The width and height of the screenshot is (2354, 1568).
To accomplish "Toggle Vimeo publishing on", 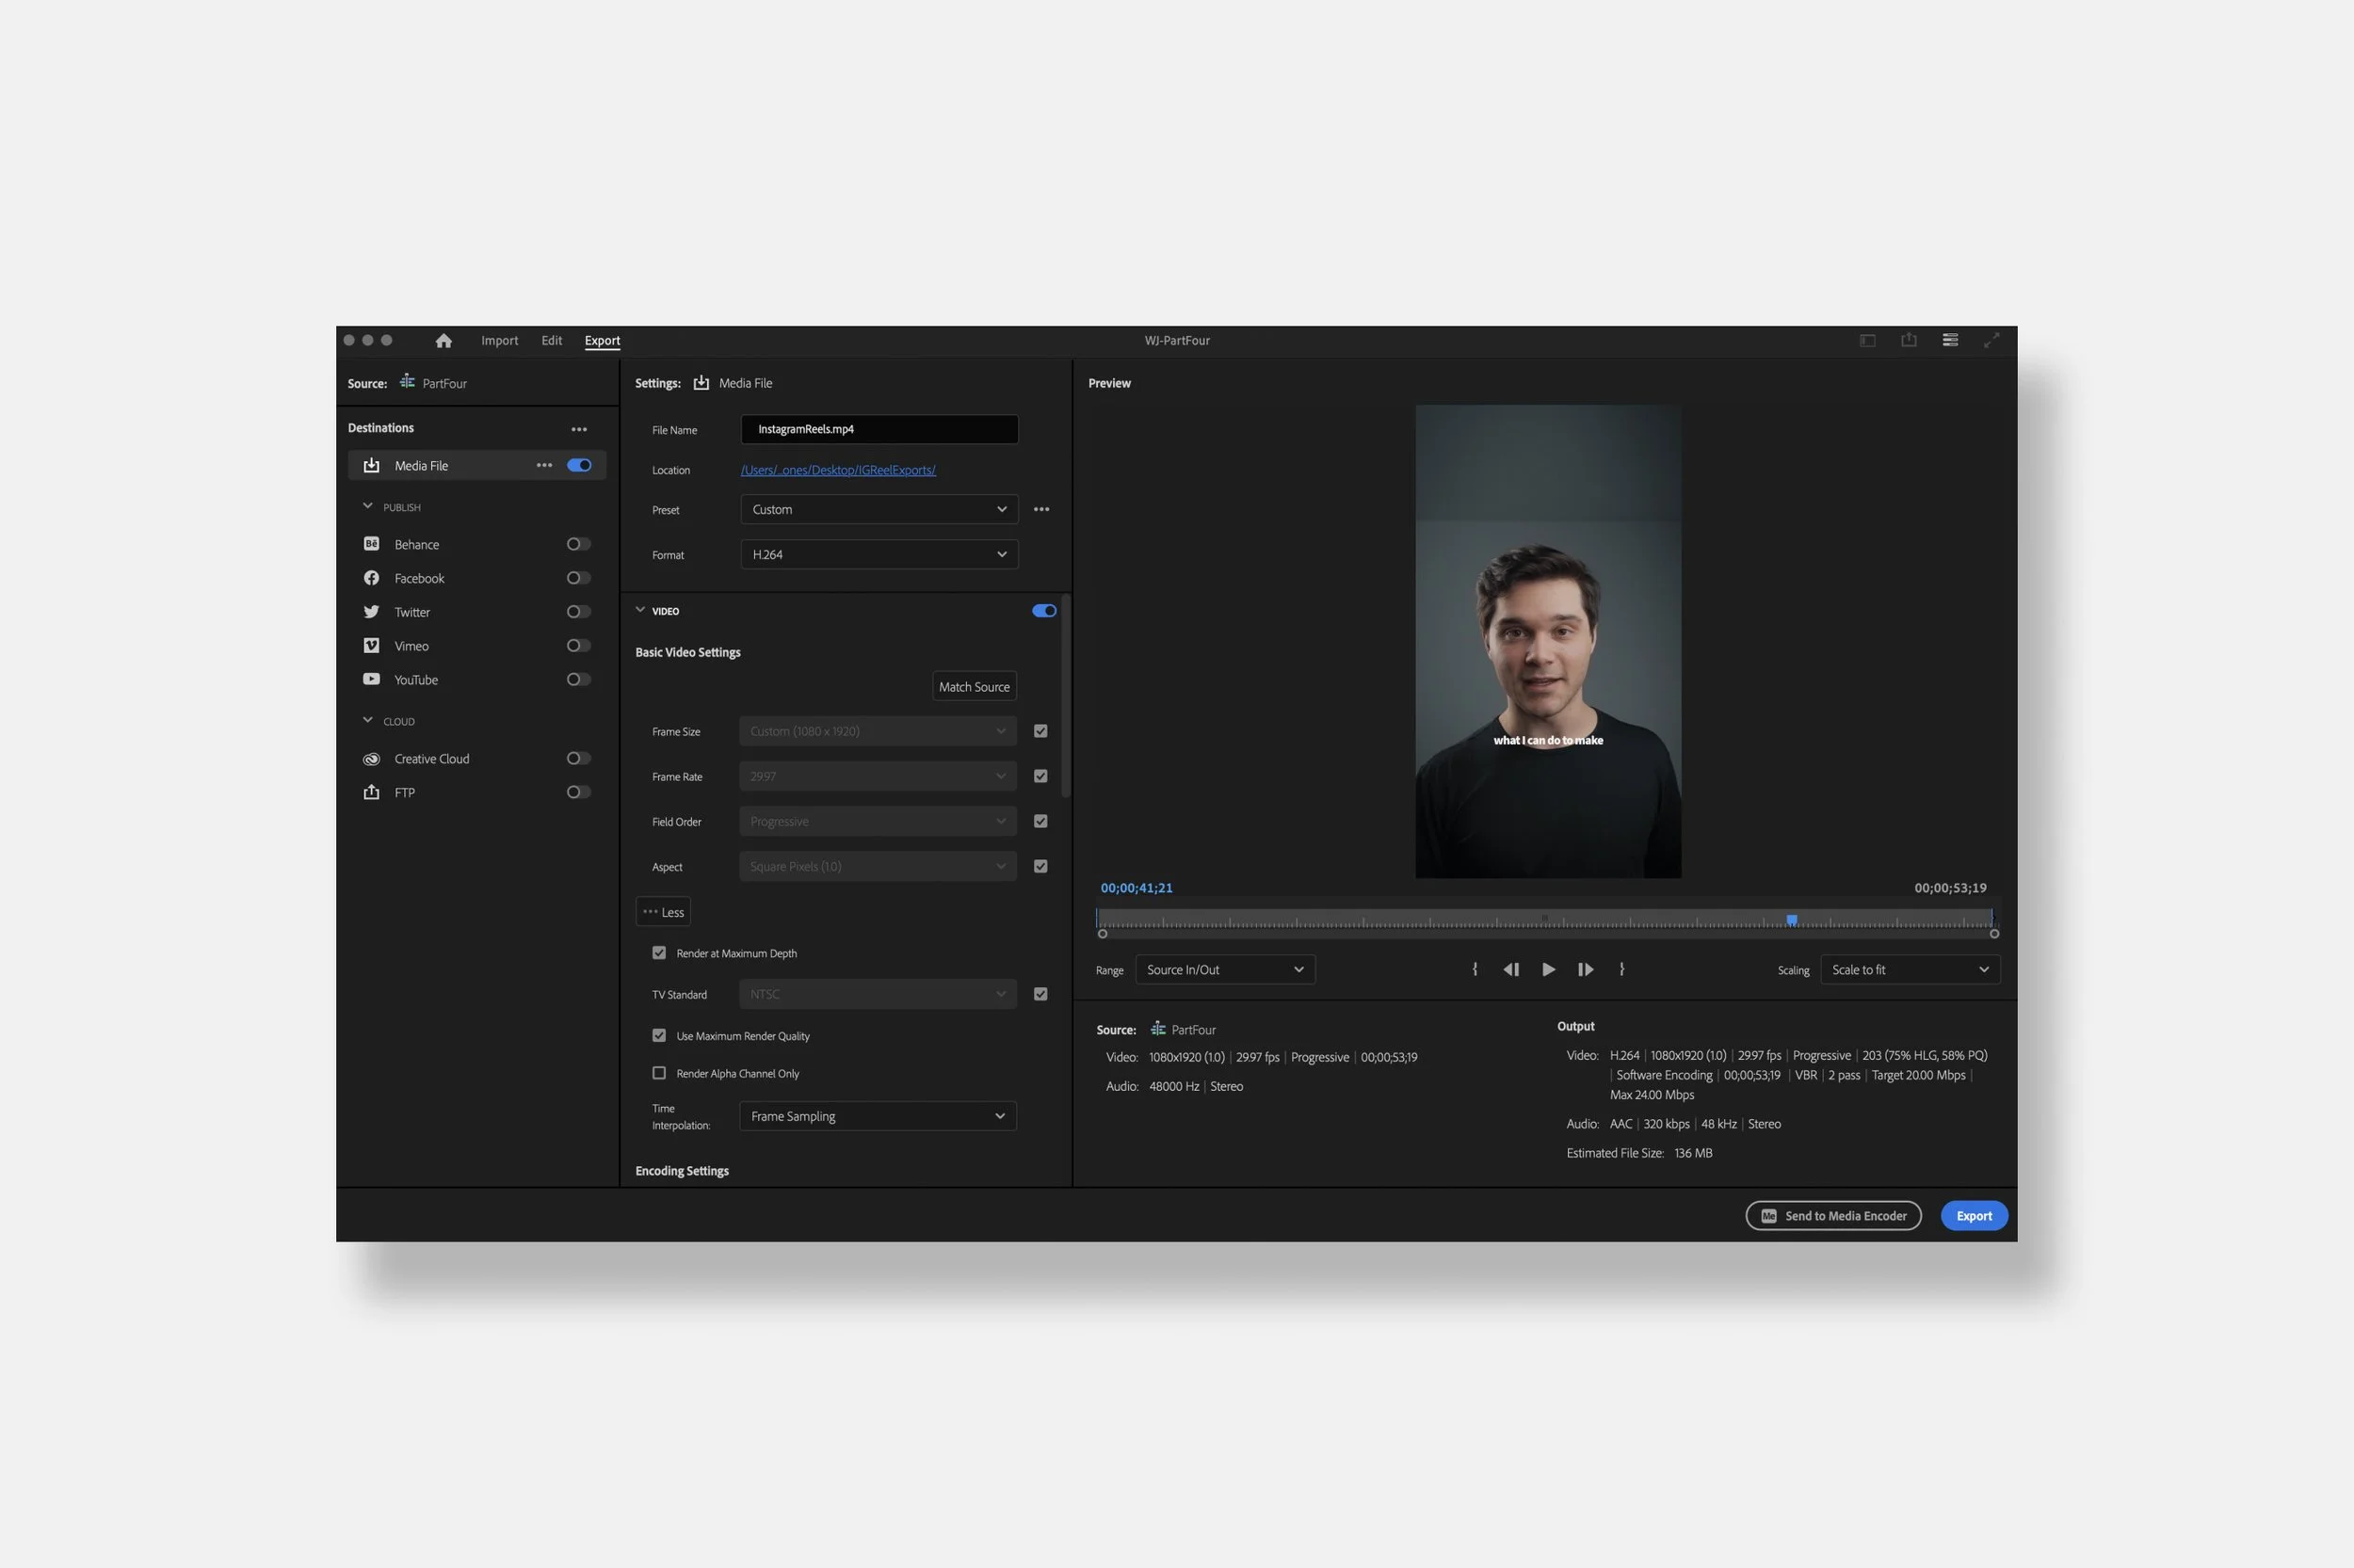I will [x=577, y=645].
